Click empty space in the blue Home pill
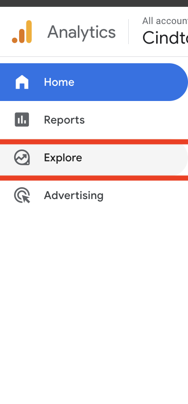The width and height of the screenshot is (188, 404). 129,82
